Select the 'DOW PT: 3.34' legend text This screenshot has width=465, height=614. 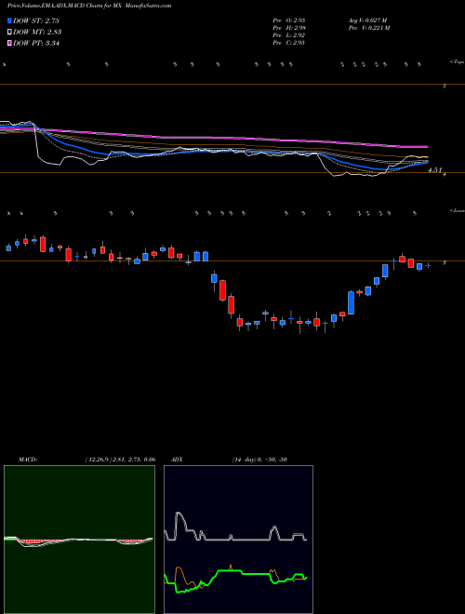point(36,44)
